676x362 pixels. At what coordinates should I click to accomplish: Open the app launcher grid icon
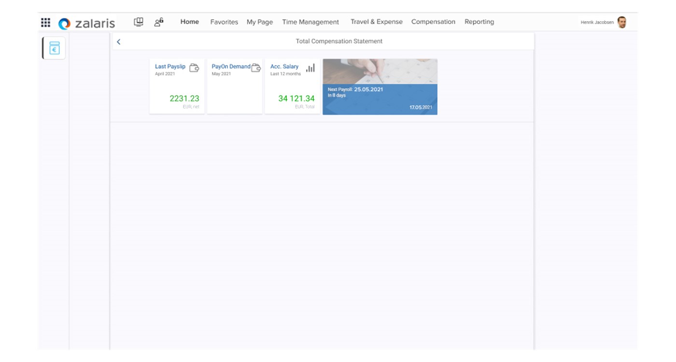pos(45,22)
